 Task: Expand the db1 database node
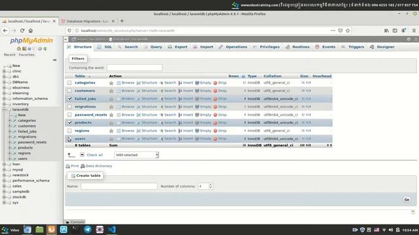point(4,76)
